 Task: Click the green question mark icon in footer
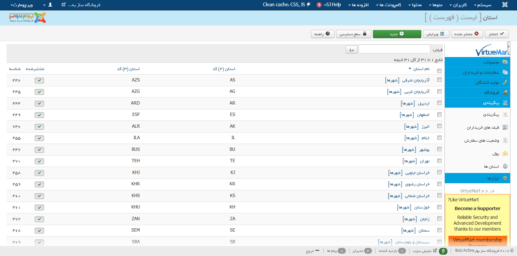[x=443, y=251]
